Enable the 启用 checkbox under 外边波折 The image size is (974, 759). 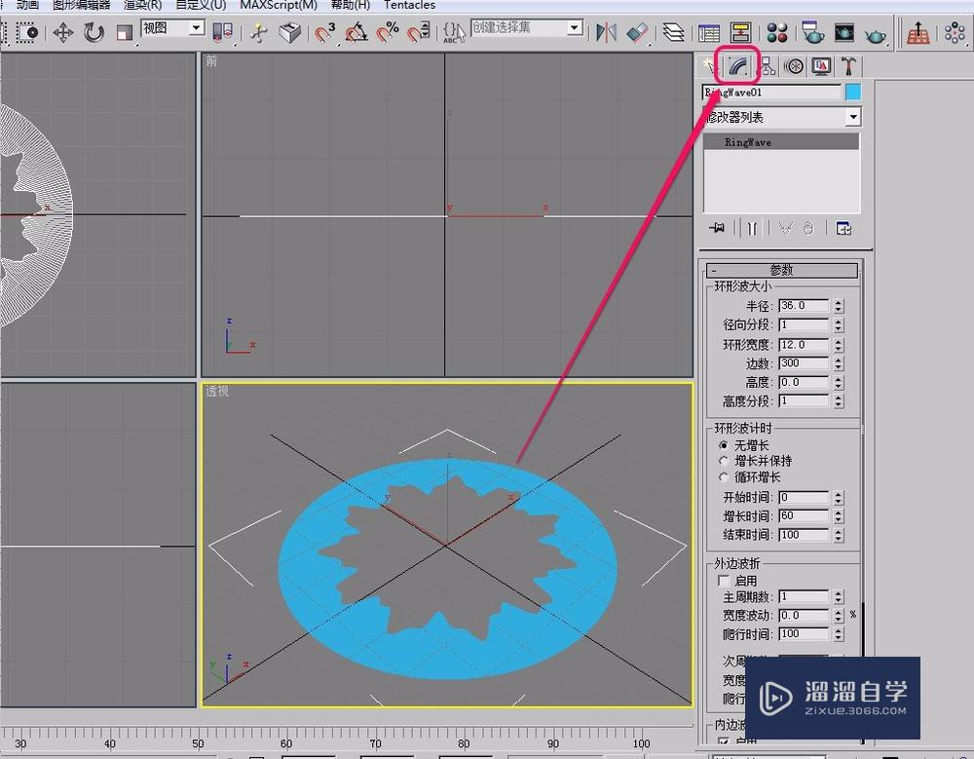(724, 580)
